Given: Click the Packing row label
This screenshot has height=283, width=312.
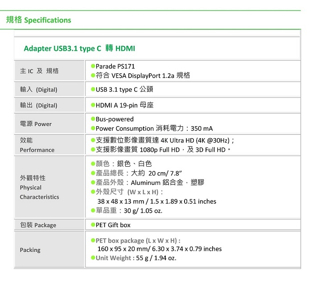Looking at the screenshot, I should pos(30,250).
